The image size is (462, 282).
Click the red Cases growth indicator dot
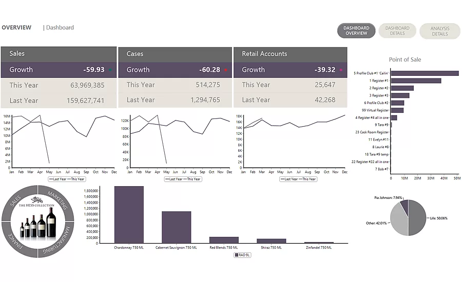[226, 70]
